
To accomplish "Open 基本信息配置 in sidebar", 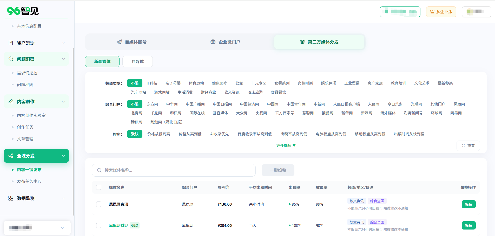I will pyautogui.click(x=29, y=26).
